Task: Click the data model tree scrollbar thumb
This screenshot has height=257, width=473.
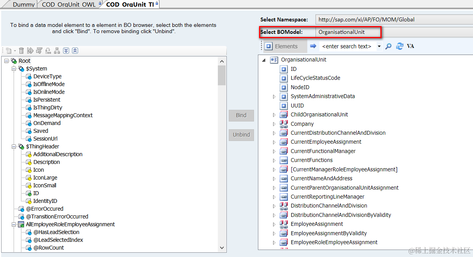Action: (x=222, y=75)
